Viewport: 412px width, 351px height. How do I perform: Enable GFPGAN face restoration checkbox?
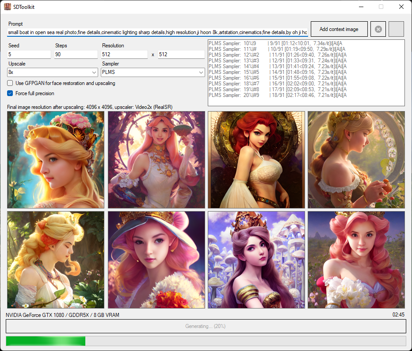pos(10,83)
